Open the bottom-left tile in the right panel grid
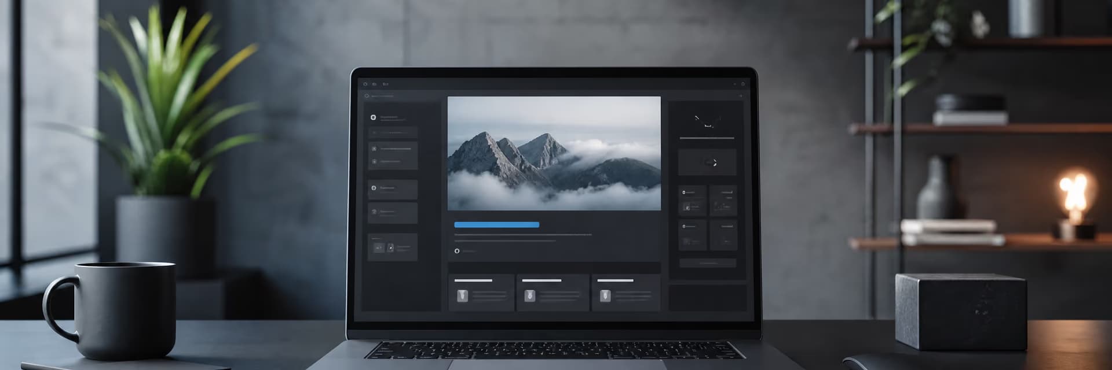The image size is (1112, 370). pos(692,235)
